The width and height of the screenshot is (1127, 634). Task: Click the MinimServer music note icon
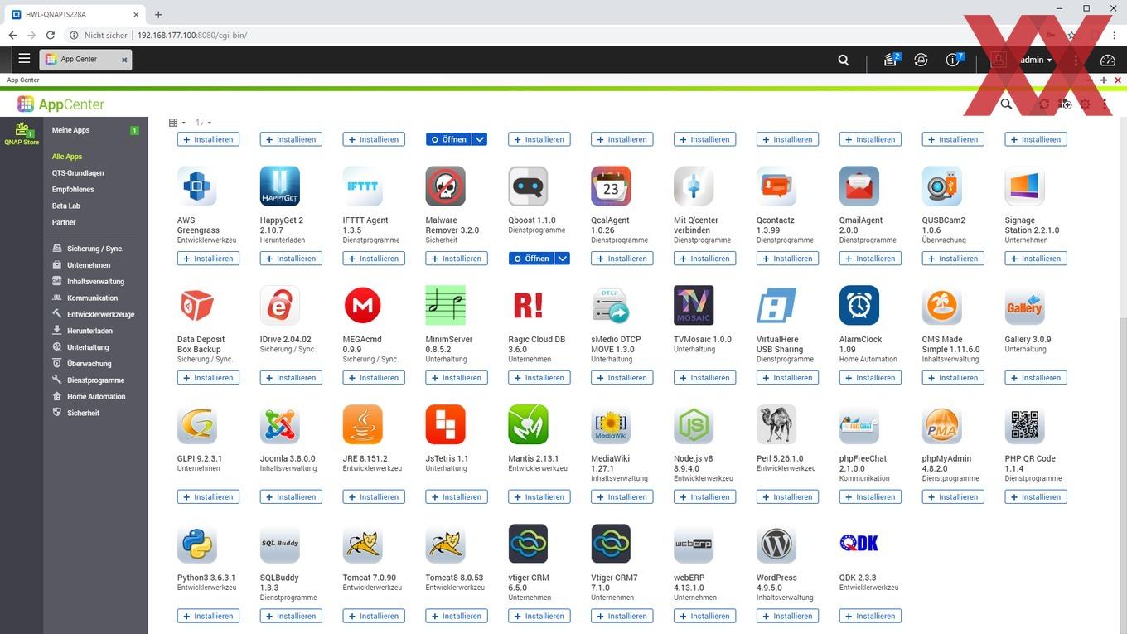[x=446, y=305]
